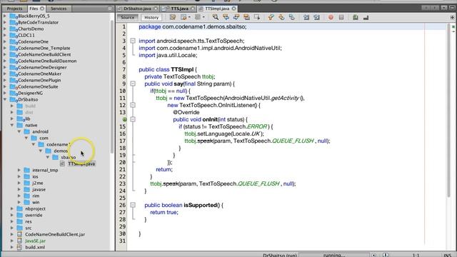Viewport: 457px width, 257px height.
Task: Switch editor to History view
Action: [x=151, y=17]
